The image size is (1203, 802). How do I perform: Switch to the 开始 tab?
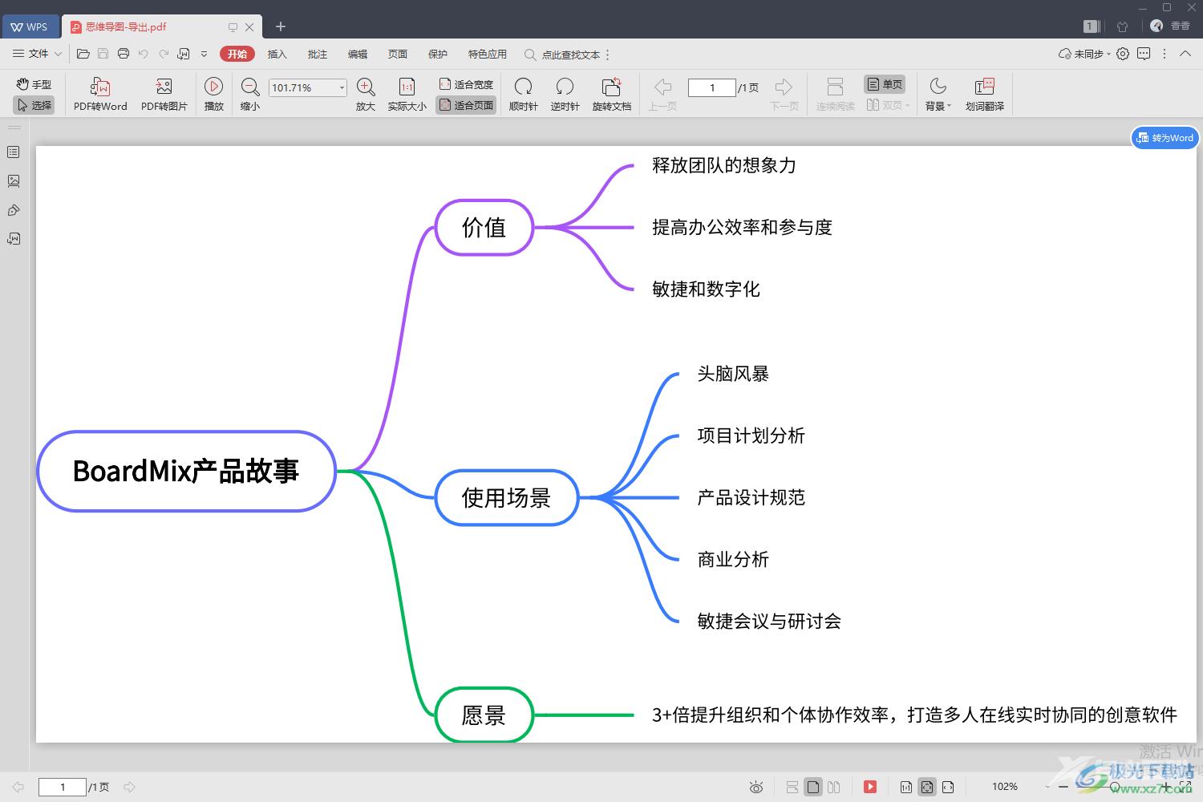(x=237, y=54)
